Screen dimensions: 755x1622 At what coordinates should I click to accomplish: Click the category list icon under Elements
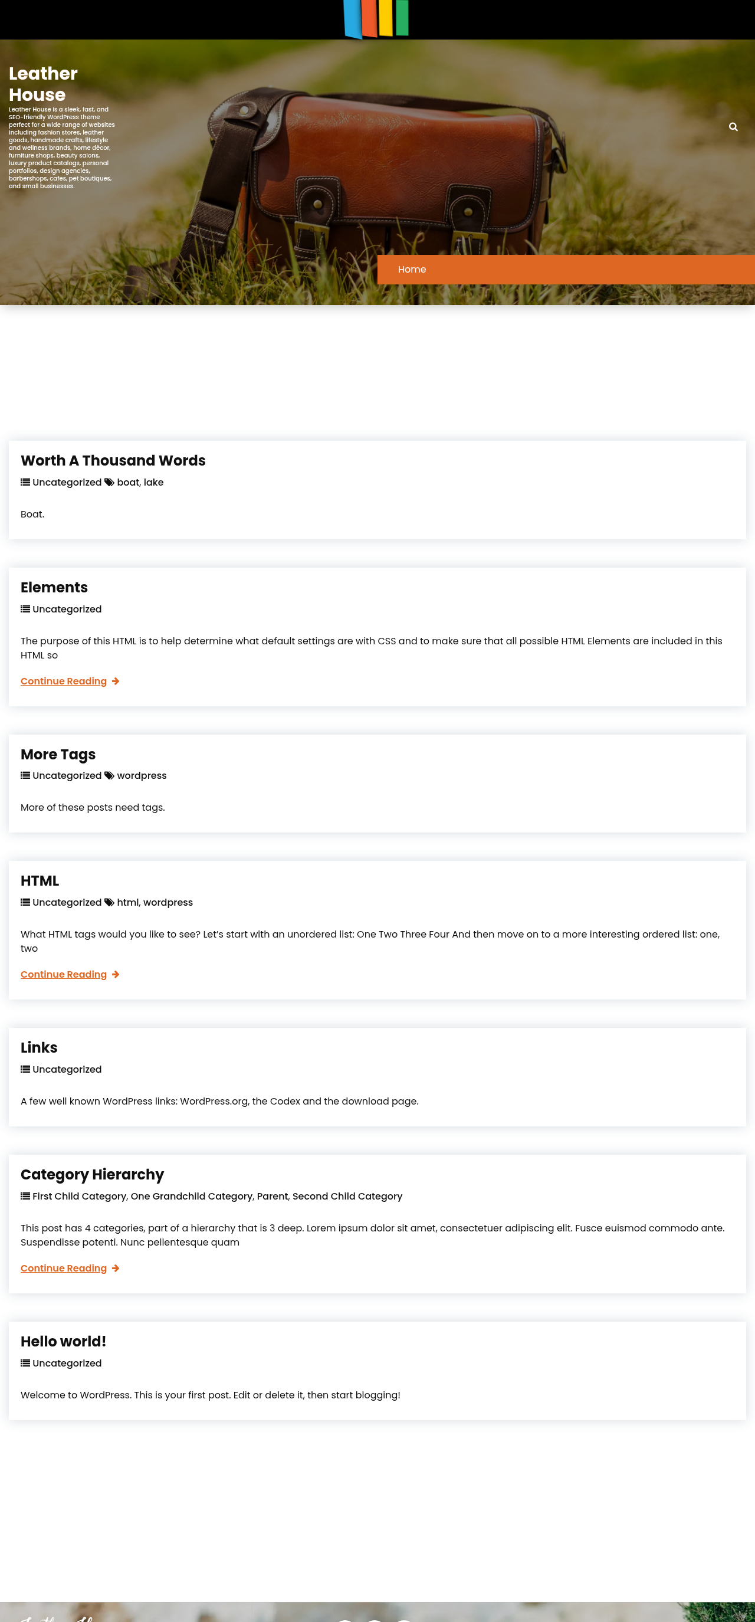click(x=25, y=609)
